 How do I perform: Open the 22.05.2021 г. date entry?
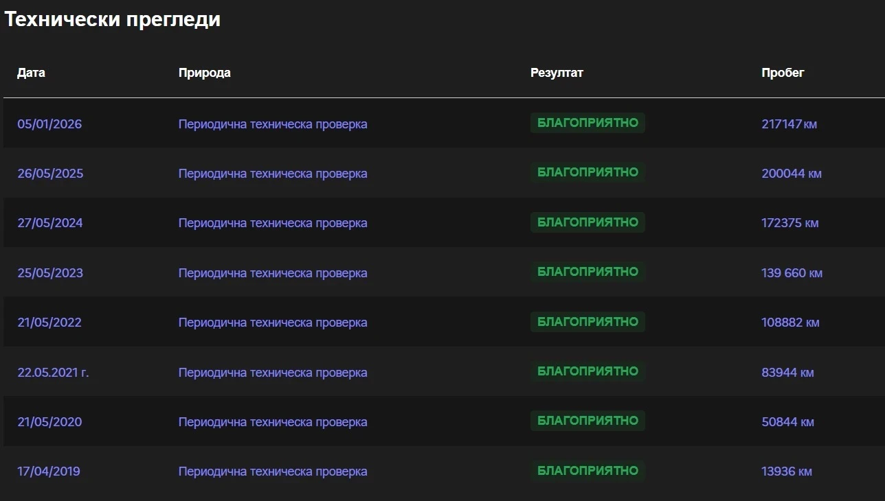pos(53,373)
